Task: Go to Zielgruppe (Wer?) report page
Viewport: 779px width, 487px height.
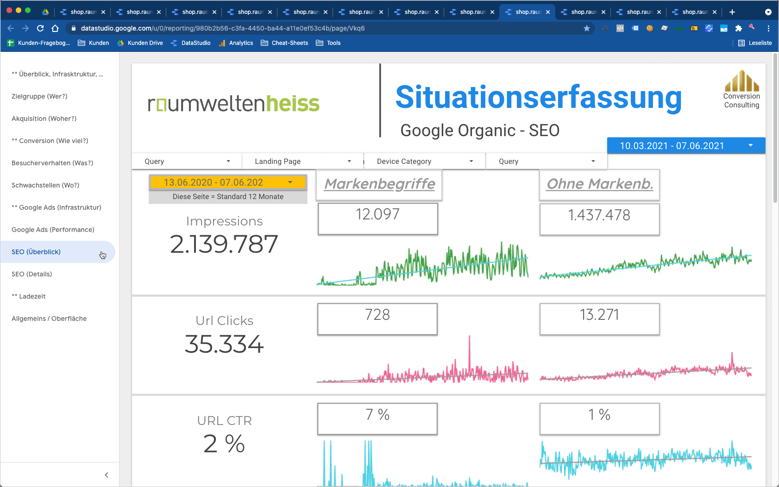Action: [x=39, y=96]
